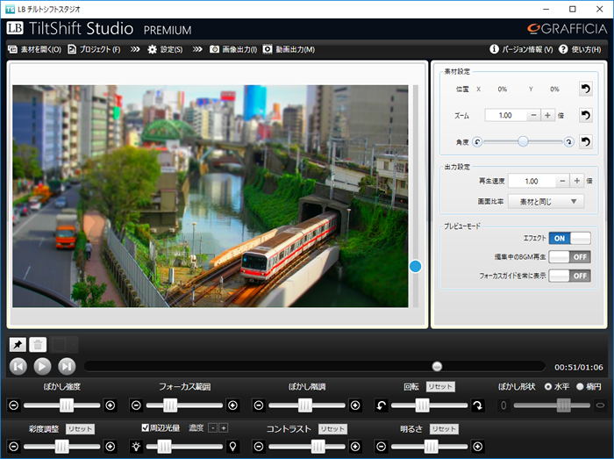Toggle the エフェクト ON switch
This screenshot has height=459, width=614.
click(570, 238)
